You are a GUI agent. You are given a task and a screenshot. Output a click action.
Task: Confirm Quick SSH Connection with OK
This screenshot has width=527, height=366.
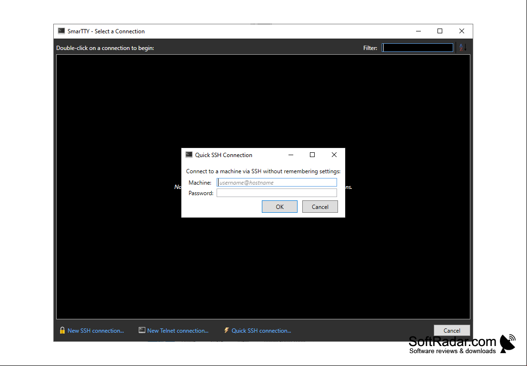click(x=279, y=207)
